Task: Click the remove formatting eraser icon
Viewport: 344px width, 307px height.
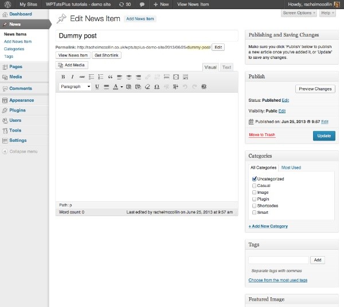Action: coord(147,87)
